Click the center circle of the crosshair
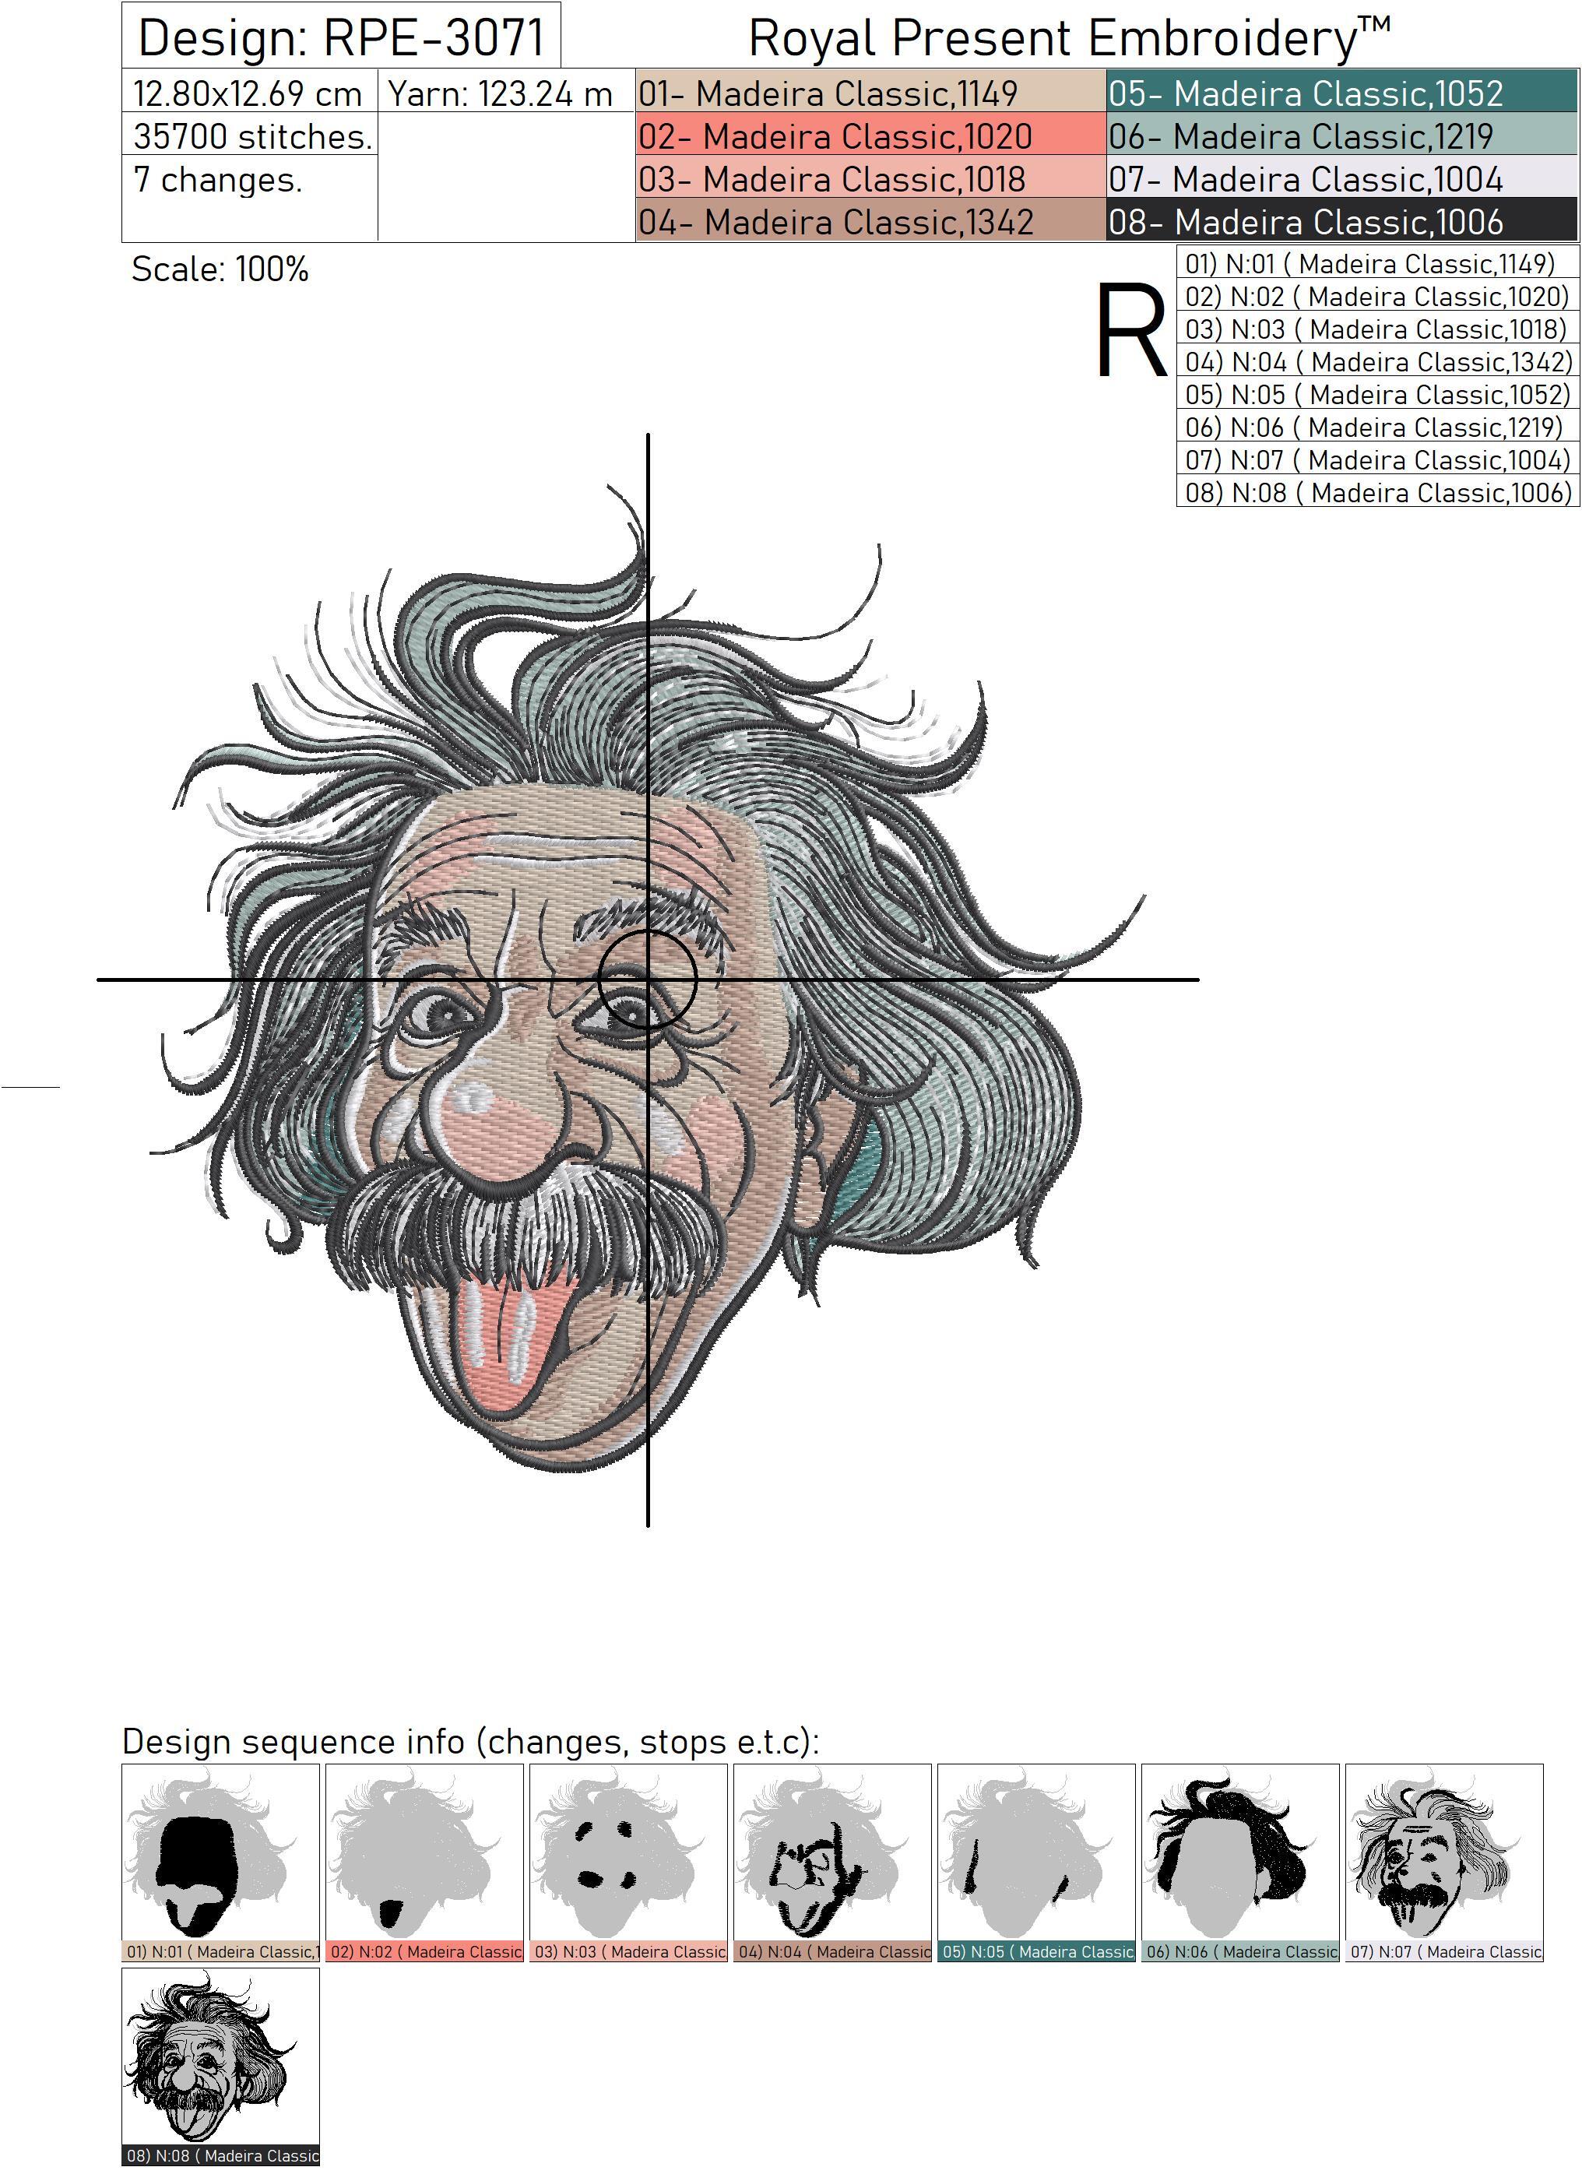The image size is (1582, 2174). pos(648,979)
